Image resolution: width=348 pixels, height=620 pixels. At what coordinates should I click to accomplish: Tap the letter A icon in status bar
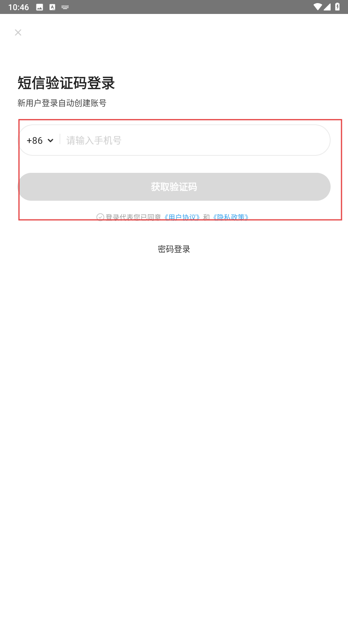(x=52, y=7)
